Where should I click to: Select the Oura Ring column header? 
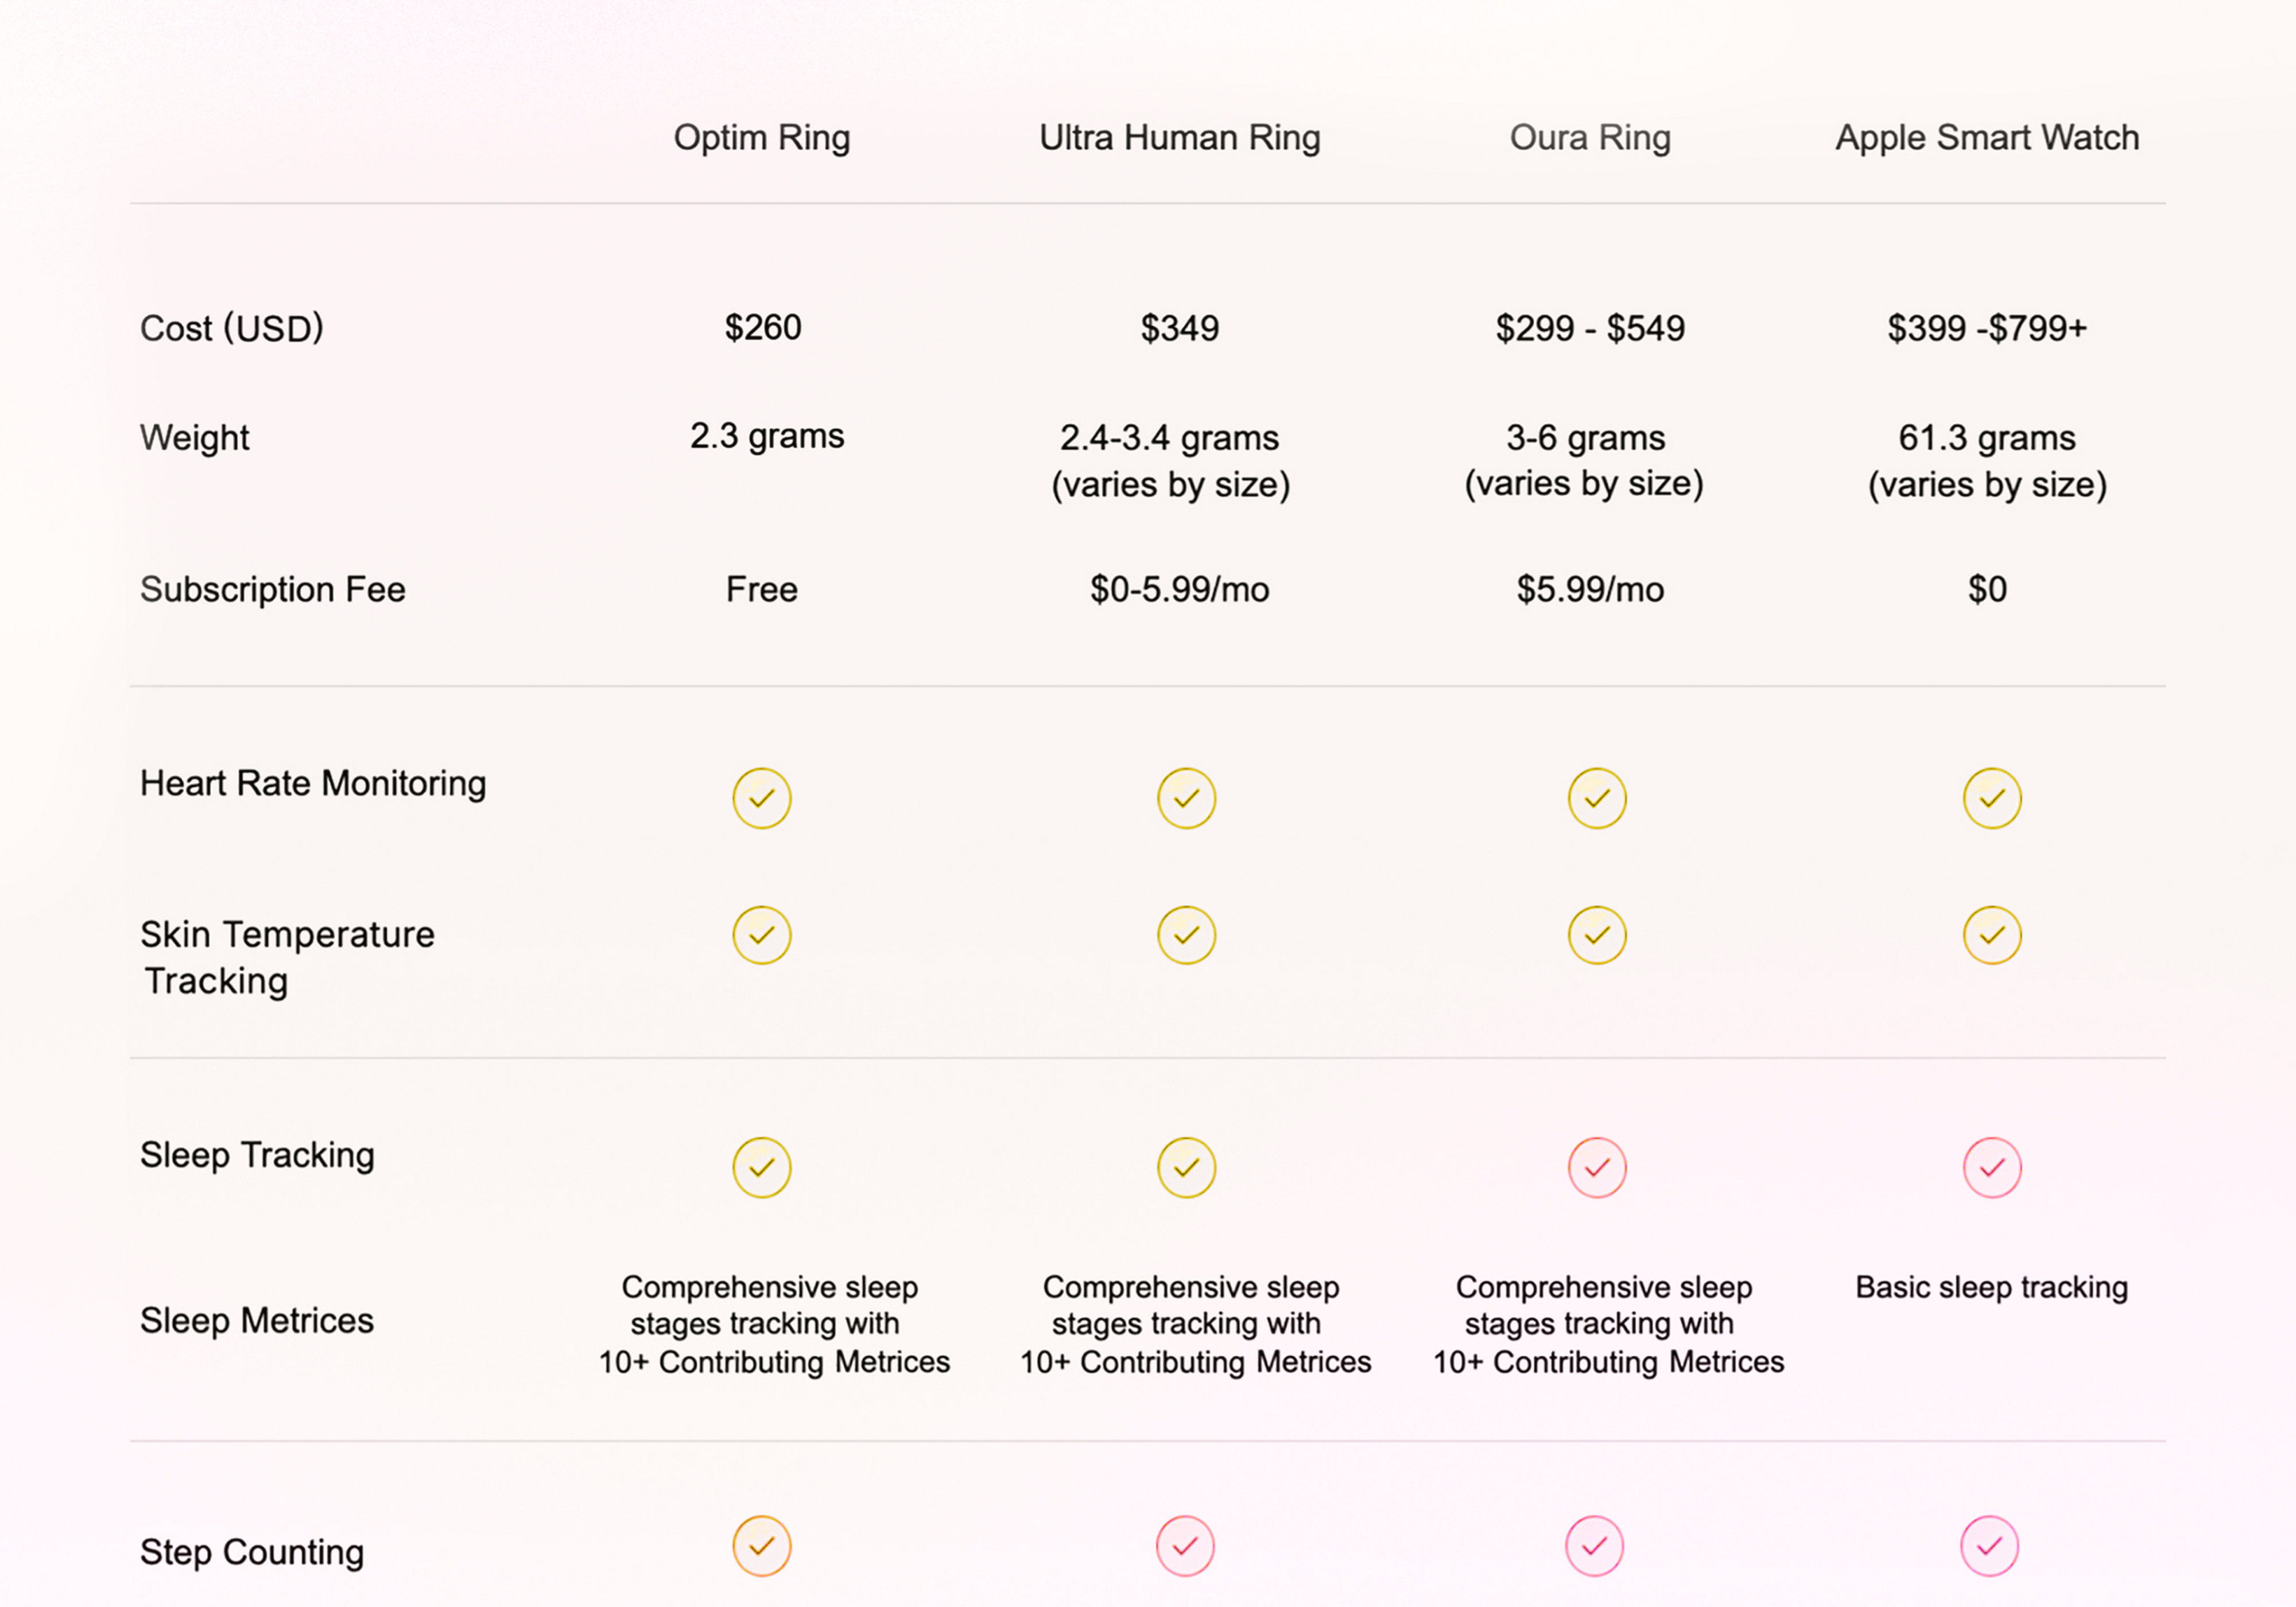tap(1590, 137)
